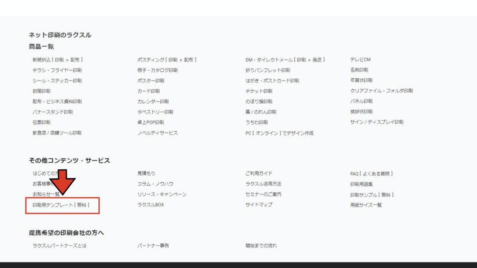The image size is (477, 268).
Task: Open DM・ダイレクトメール［印刷＋発送］ link
Action: tap(286, 60)
